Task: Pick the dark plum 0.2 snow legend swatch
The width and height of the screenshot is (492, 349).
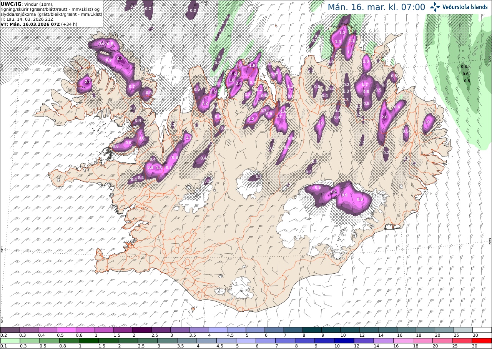Action: 10,330
